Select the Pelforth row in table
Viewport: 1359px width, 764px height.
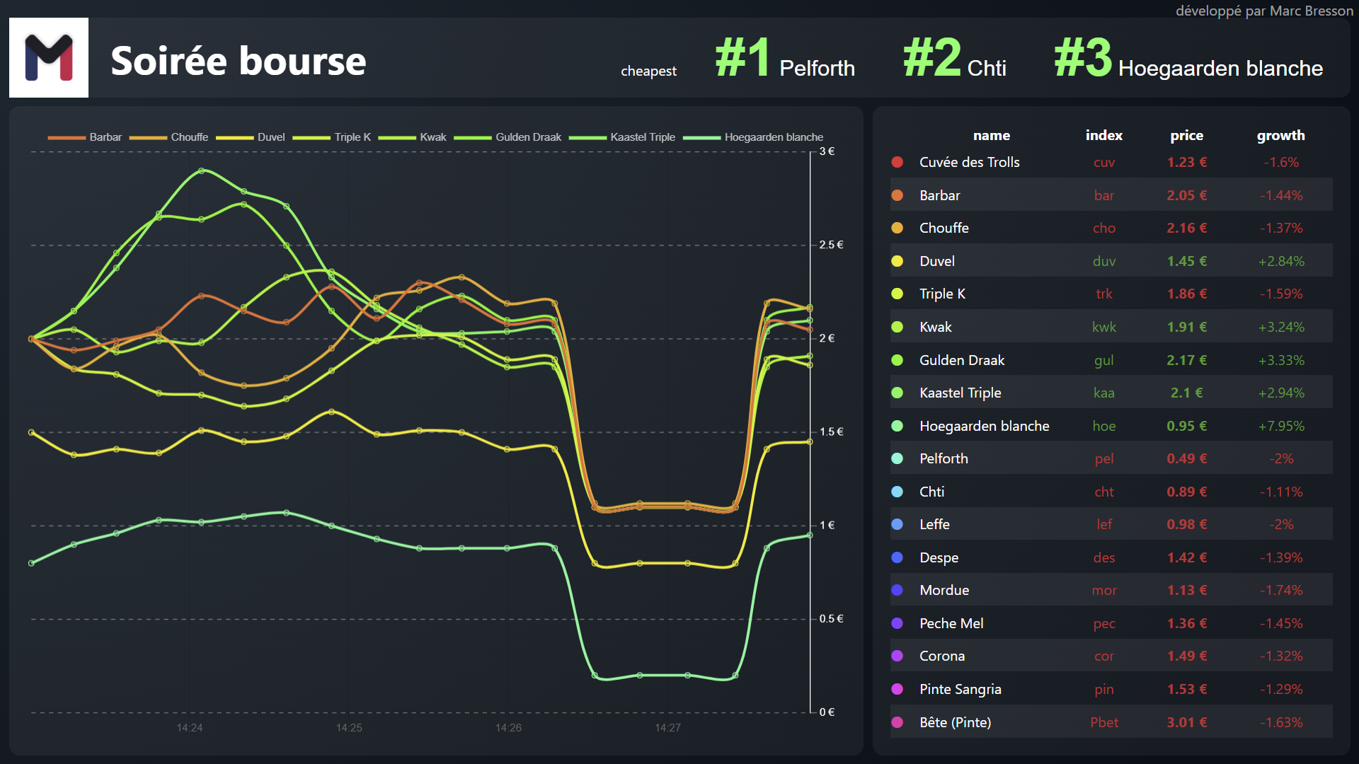(1111, 458)
